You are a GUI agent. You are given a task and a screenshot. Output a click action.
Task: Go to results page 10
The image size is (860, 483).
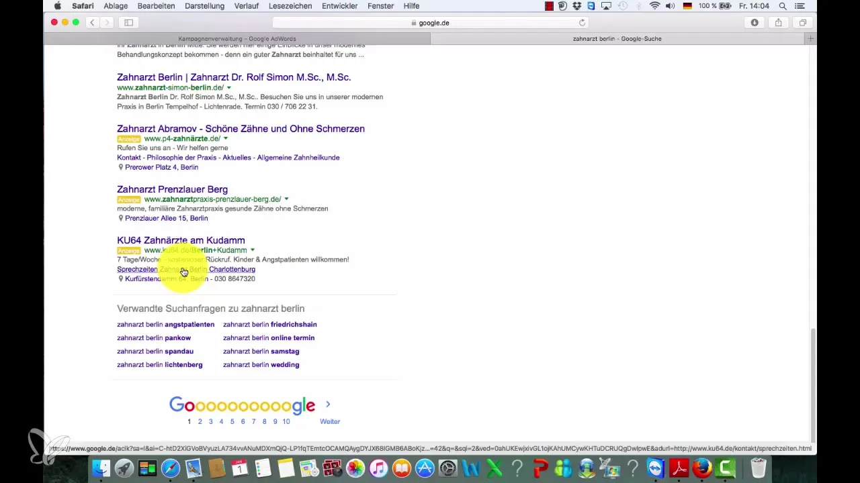click(x=286, y=421)
